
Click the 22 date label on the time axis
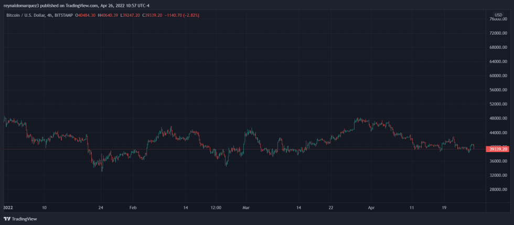331,208
